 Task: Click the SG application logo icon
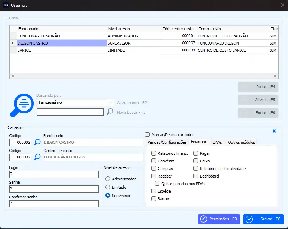coord(5,5)
